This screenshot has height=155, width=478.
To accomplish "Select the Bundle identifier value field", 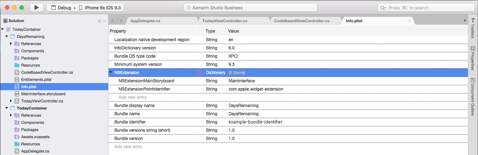I will [x=255, y=122].
